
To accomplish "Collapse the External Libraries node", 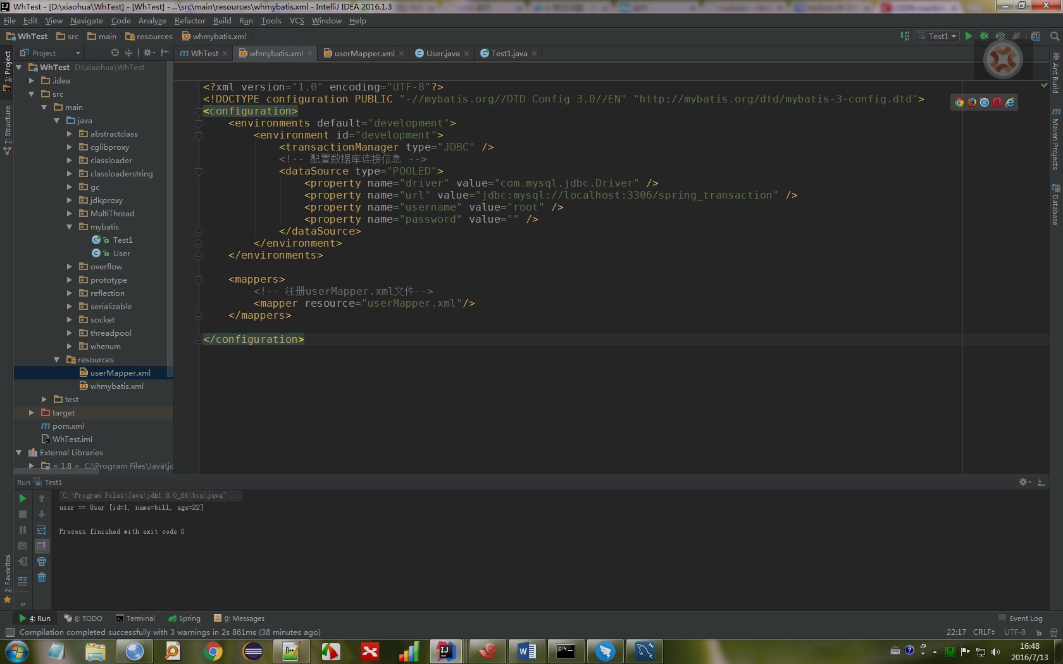I will pyautogui.click(x=18, y=452).
